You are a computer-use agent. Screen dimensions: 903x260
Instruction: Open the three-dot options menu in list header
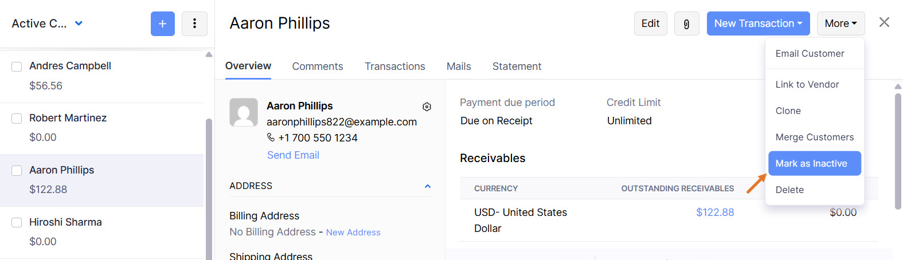point(194,23)
